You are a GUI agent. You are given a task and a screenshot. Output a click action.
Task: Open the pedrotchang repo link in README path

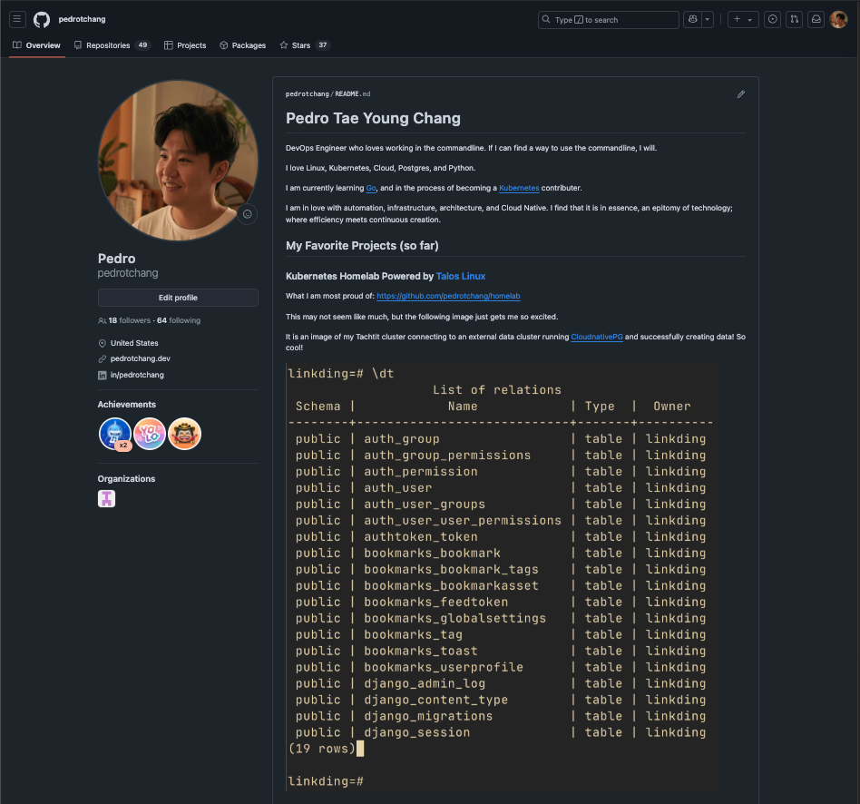tap(308, 93)
